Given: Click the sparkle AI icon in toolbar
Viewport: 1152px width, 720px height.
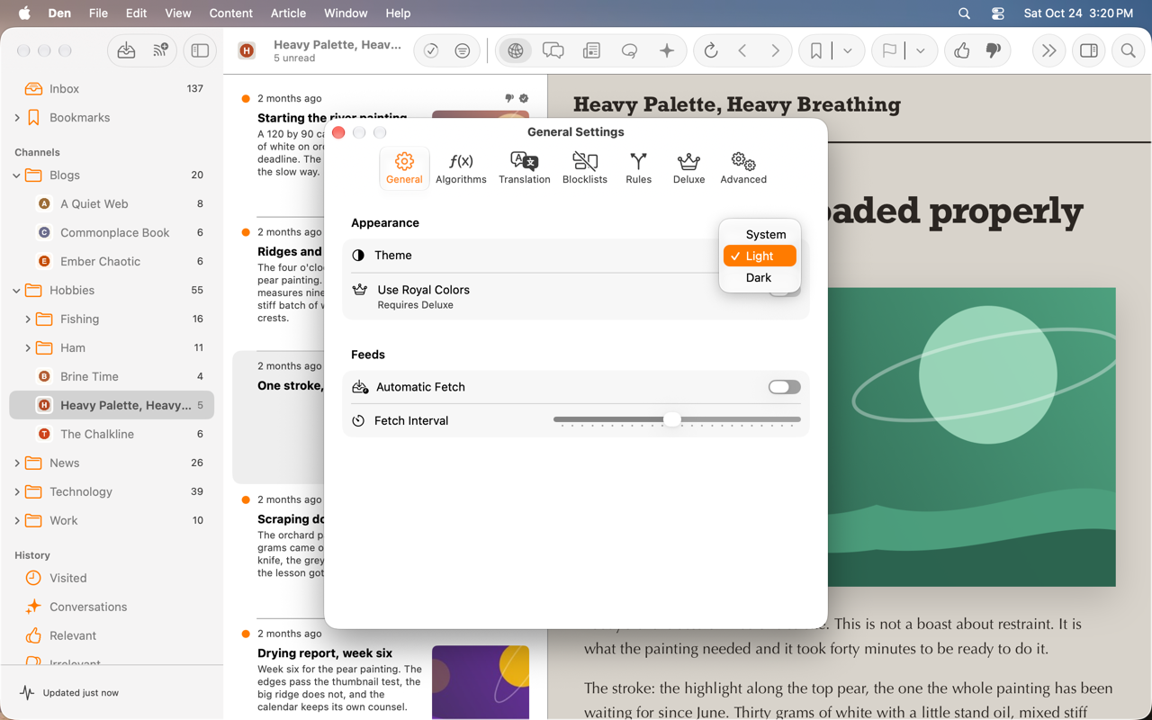Looking at the screenshot, I should coord(667,51).
